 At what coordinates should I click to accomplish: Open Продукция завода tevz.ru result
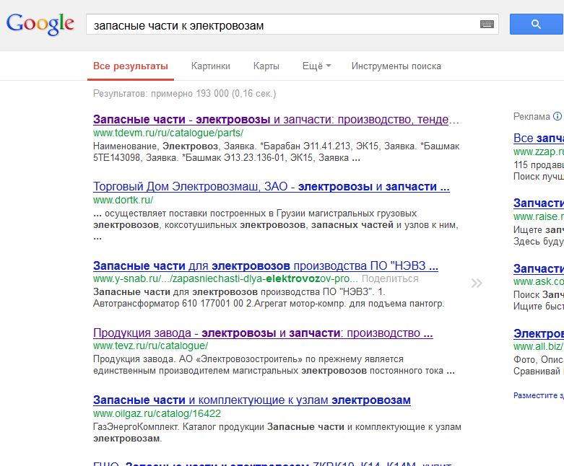(263, 333)
